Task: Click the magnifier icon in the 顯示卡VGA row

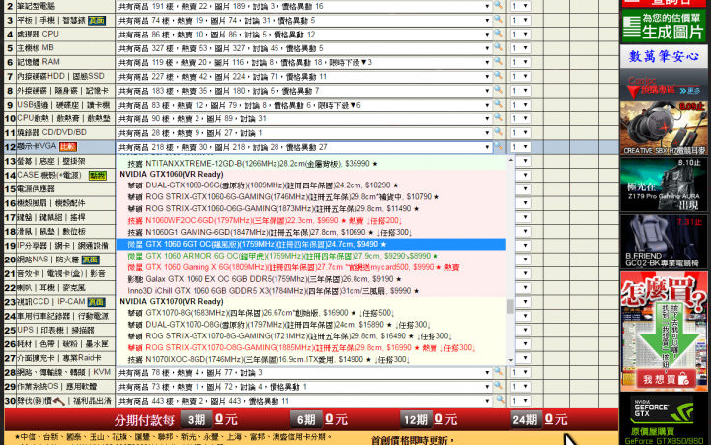Action: [498, 146]
